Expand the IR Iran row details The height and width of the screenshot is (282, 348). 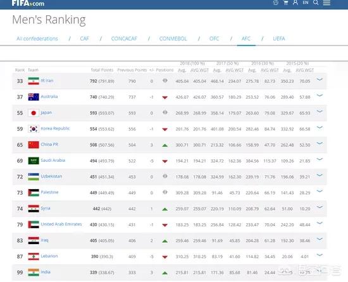coord(320,80)
